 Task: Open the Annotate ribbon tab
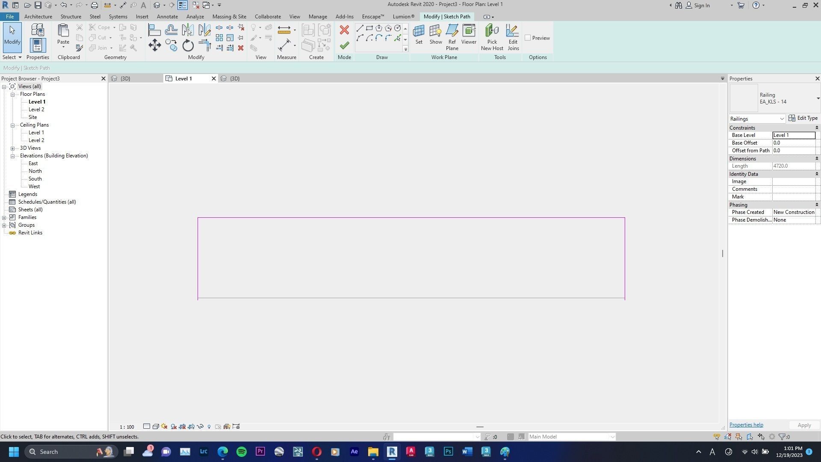(167, 17)
